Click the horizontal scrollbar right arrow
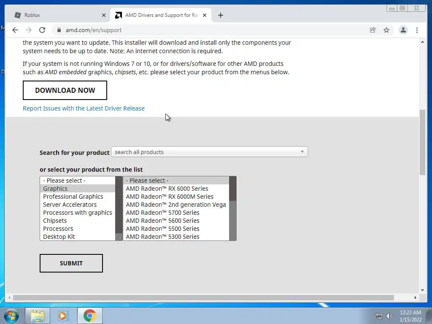This screenshot has width=432, height=324. pyautogui.click(x=416, y=297)
